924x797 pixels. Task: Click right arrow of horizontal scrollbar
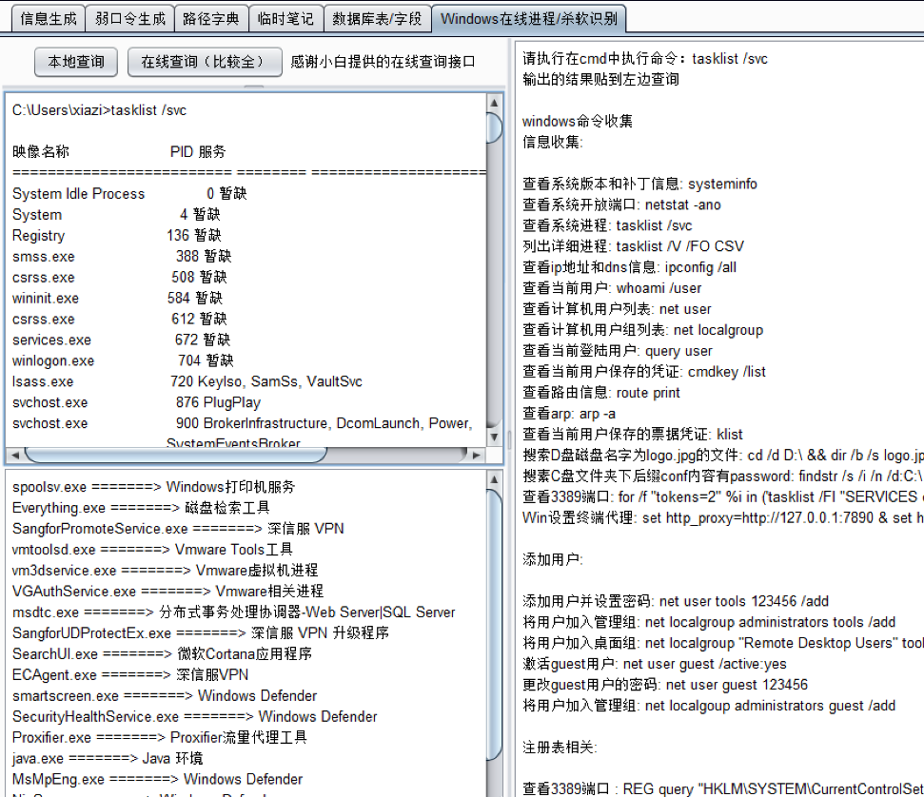click(x=476, y=455)
